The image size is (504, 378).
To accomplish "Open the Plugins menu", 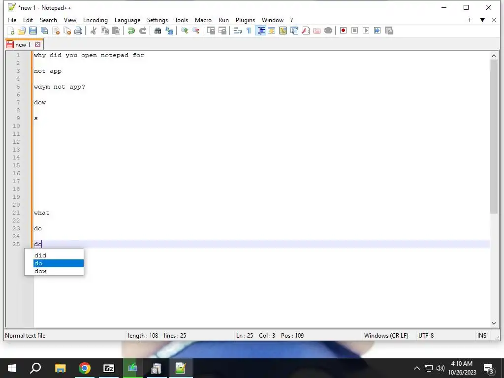I will pyautogui.click(x=245, y=20).
